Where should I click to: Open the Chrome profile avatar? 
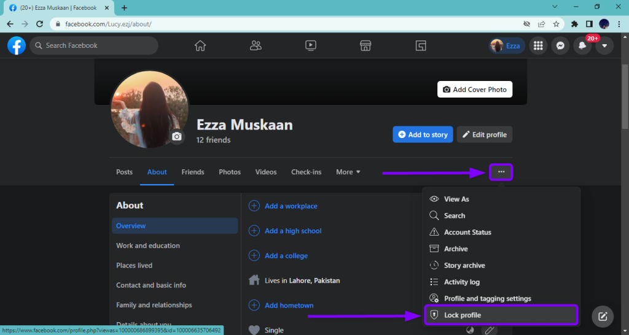point(604,24)
